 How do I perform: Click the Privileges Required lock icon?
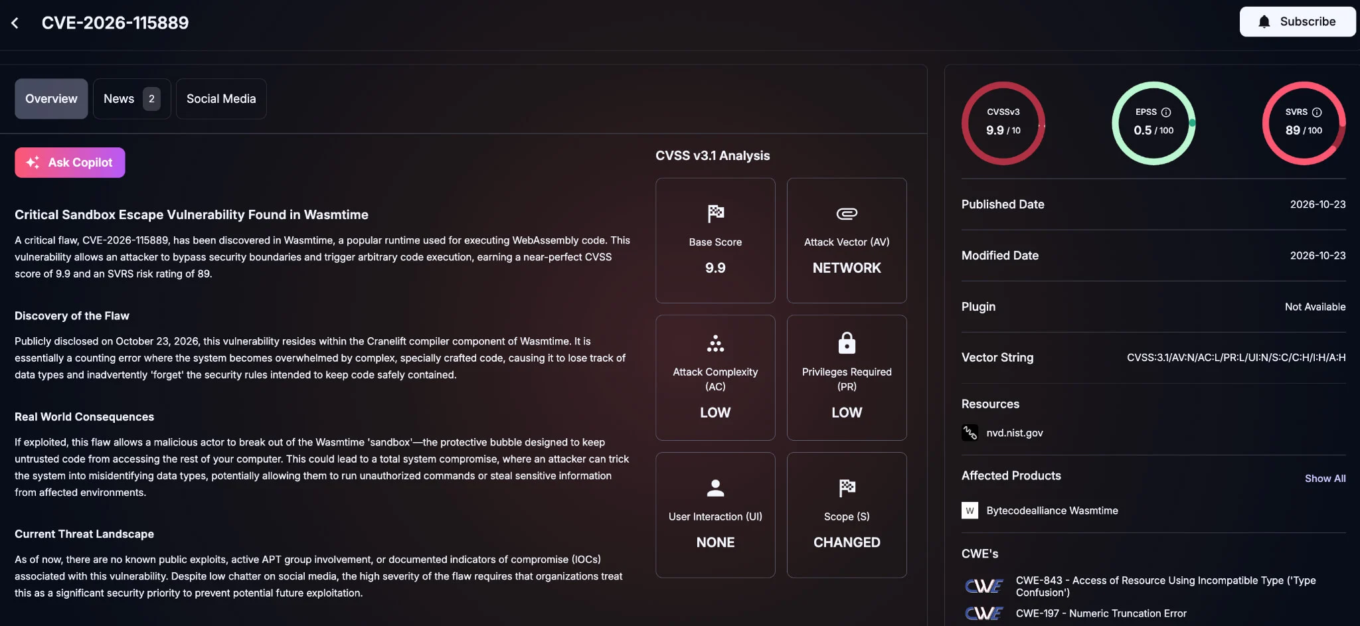point(847,343)
